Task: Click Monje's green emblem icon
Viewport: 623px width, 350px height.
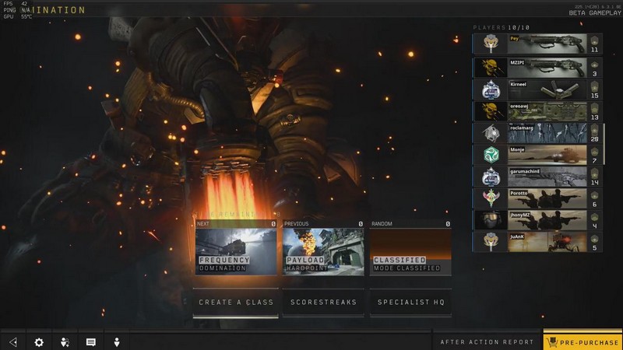Action: (x=490, y=154)
